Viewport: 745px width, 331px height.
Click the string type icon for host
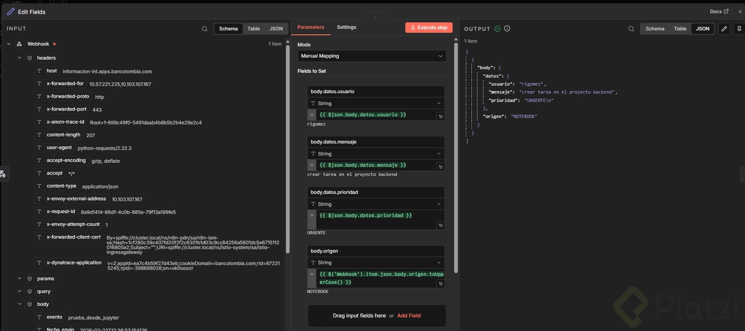coord(39,71)
